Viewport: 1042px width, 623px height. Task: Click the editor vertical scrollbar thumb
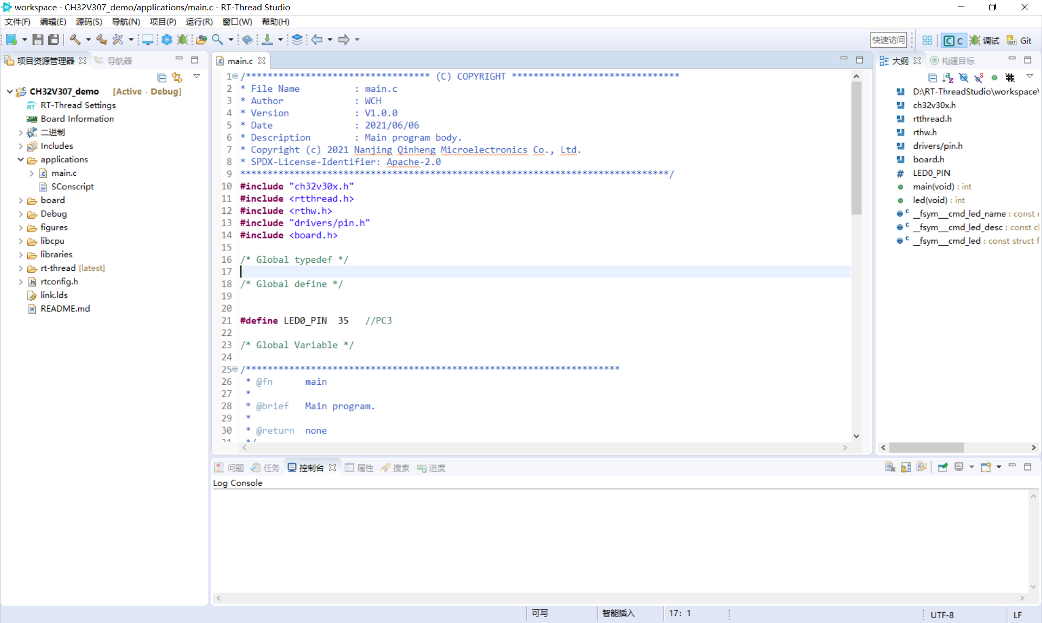pos(856,148)
